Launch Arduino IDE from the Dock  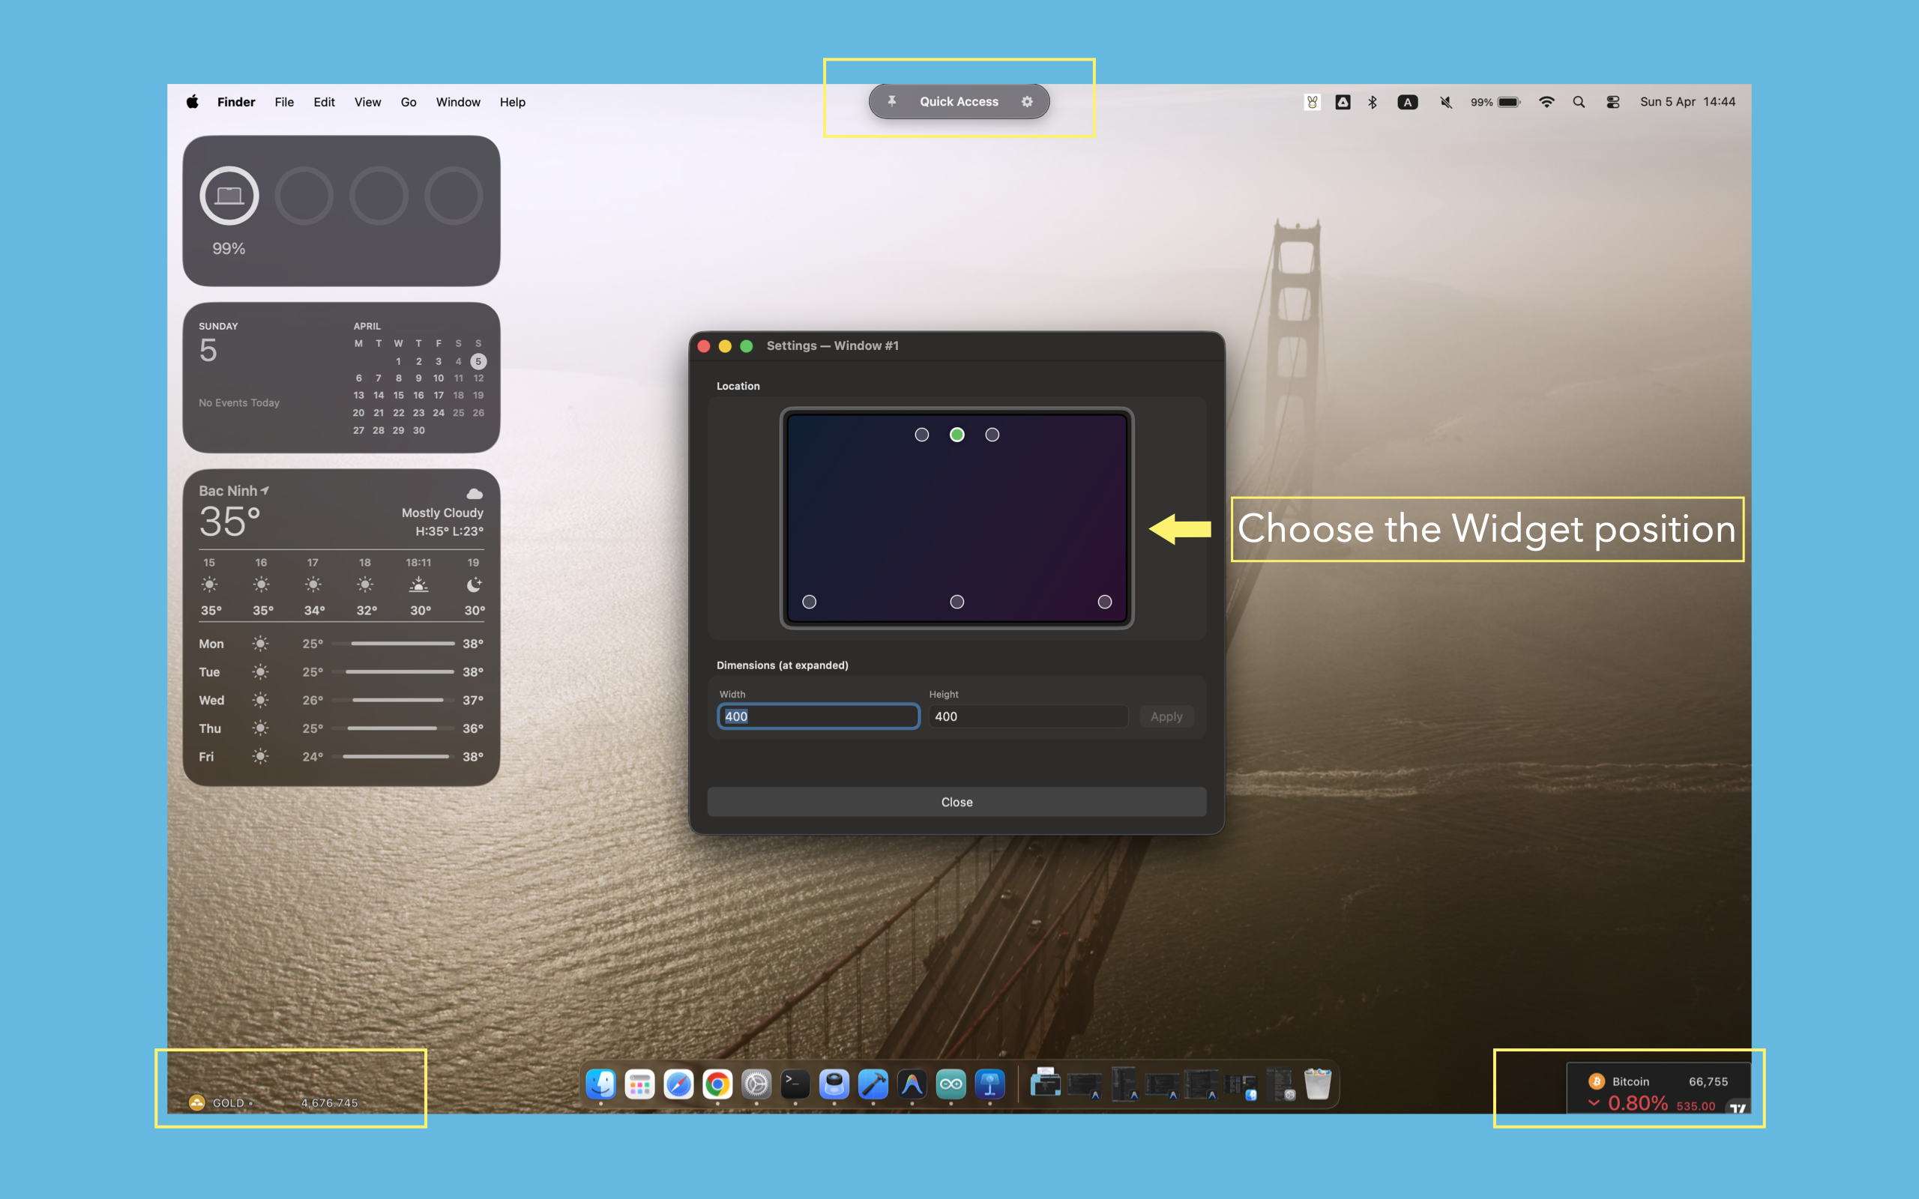point(951,1084)
